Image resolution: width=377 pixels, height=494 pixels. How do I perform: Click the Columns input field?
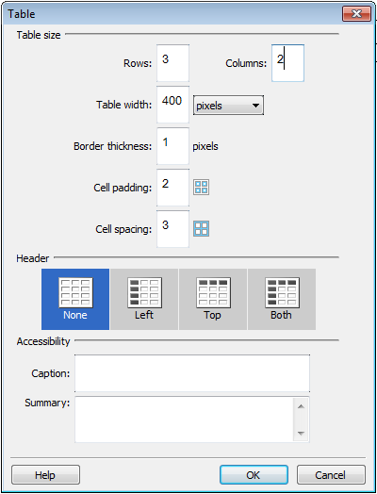point(287,63)
